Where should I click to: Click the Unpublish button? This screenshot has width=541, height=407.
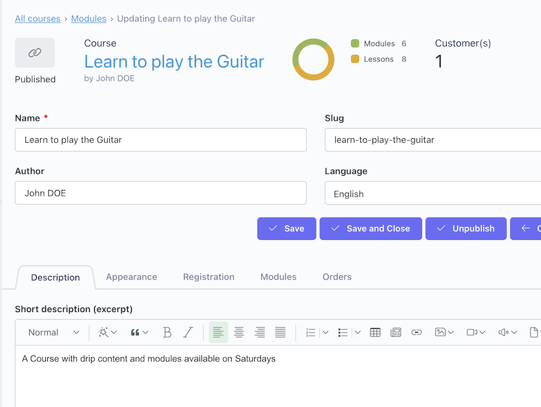point(465,229)
